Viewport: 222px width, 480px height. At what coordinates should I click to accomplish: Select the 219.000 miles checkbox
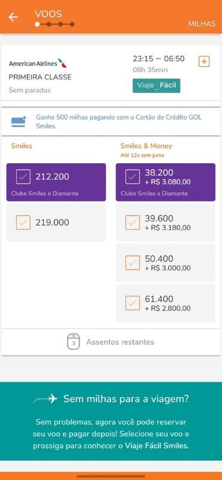click(23, 223)
